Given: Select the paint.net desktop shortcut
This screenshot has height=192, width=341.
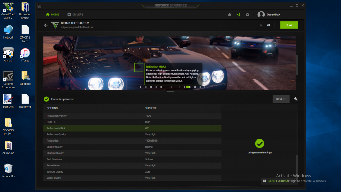Looking at the screenshot, I should pyautogui.click(x=8, y=101).
